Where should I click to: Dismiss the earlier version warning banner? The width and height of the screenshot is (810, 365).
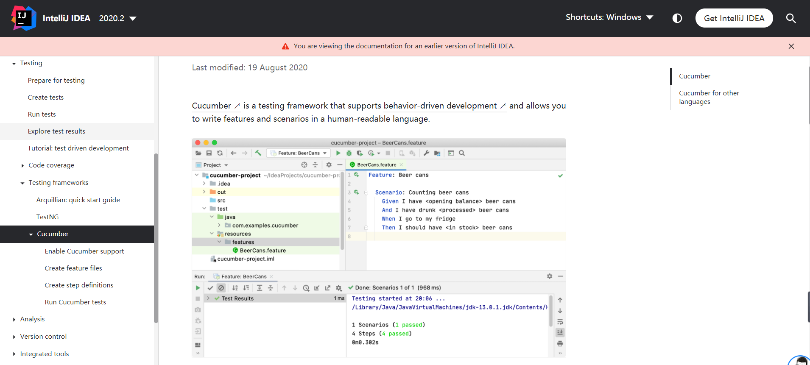click(791, 46)
